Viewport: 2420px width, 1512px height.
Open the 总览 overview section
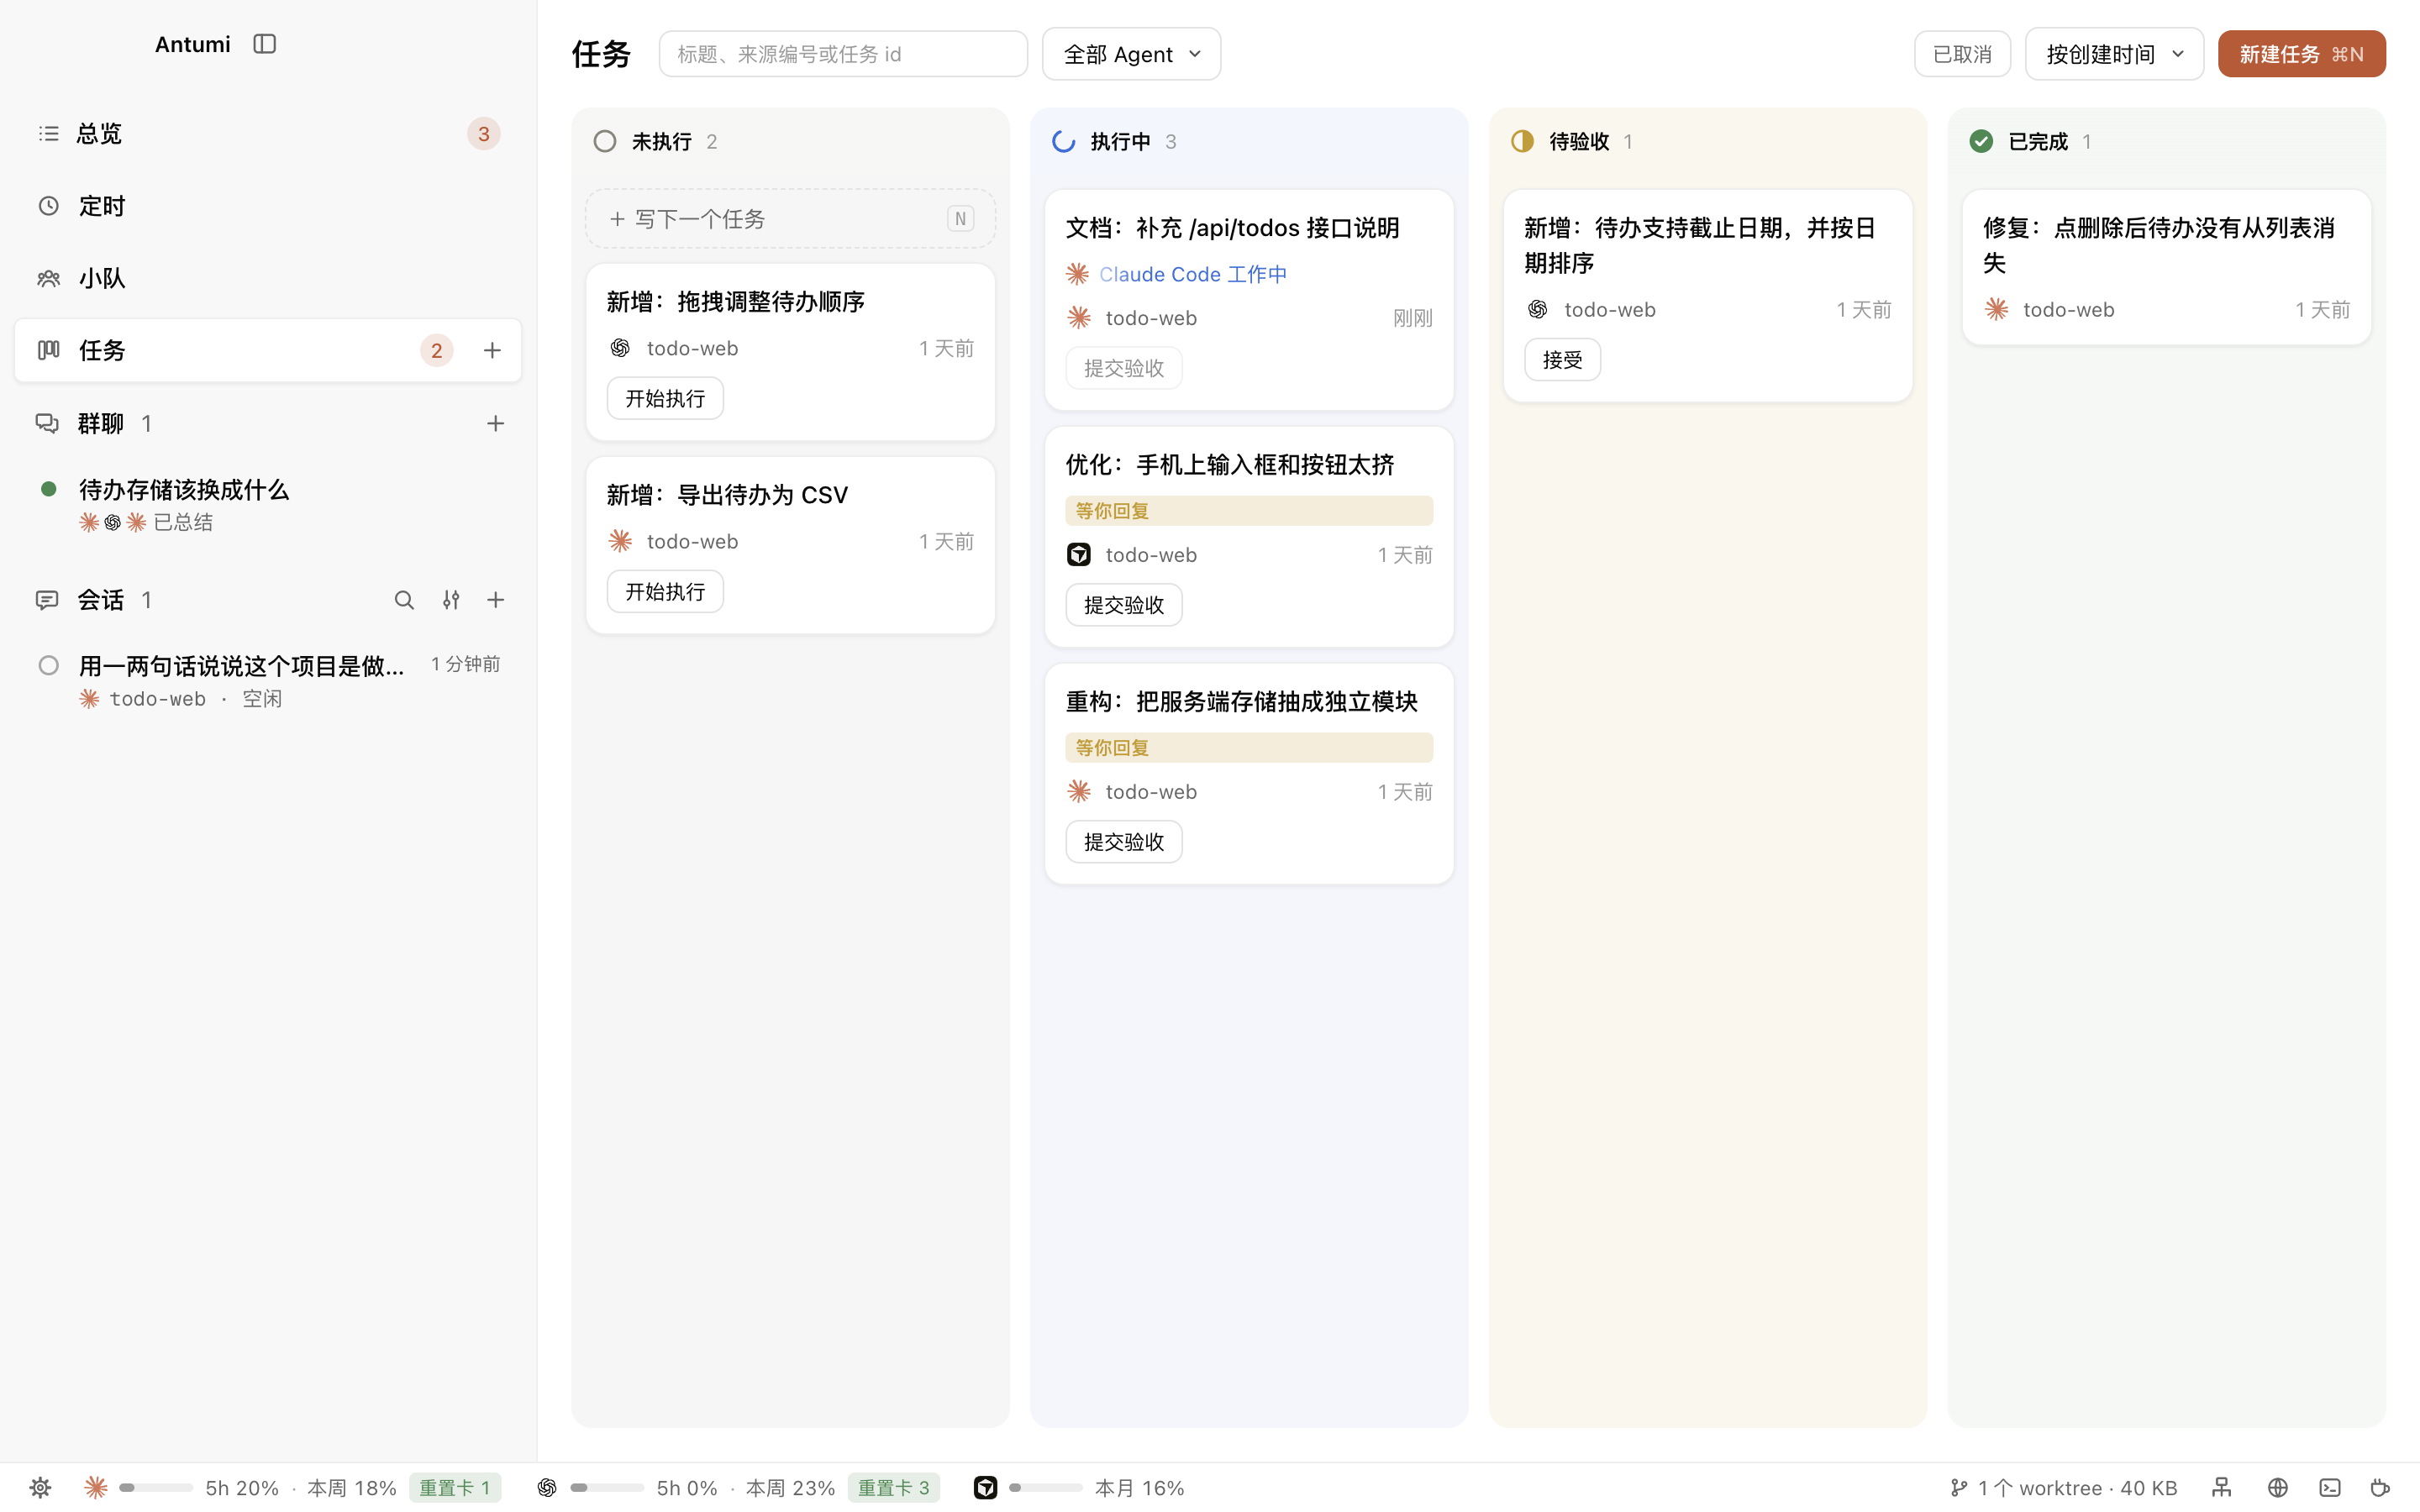(268, 133)
